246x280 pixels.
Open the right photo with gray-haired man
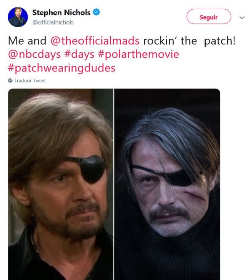[167, 184]
